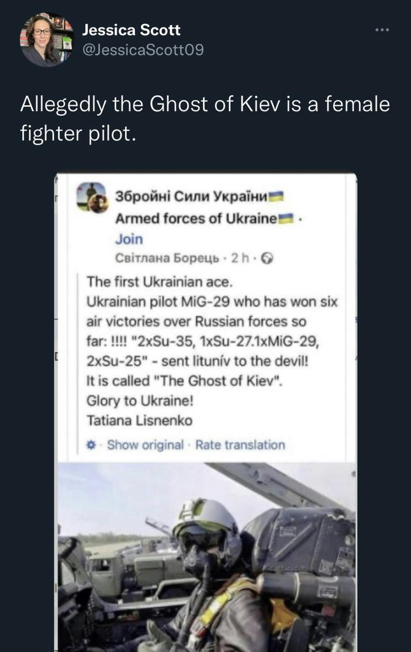411x652 pixels.
Task: Open the @JessicaScott09 handle
Action: tap(143, 50)
